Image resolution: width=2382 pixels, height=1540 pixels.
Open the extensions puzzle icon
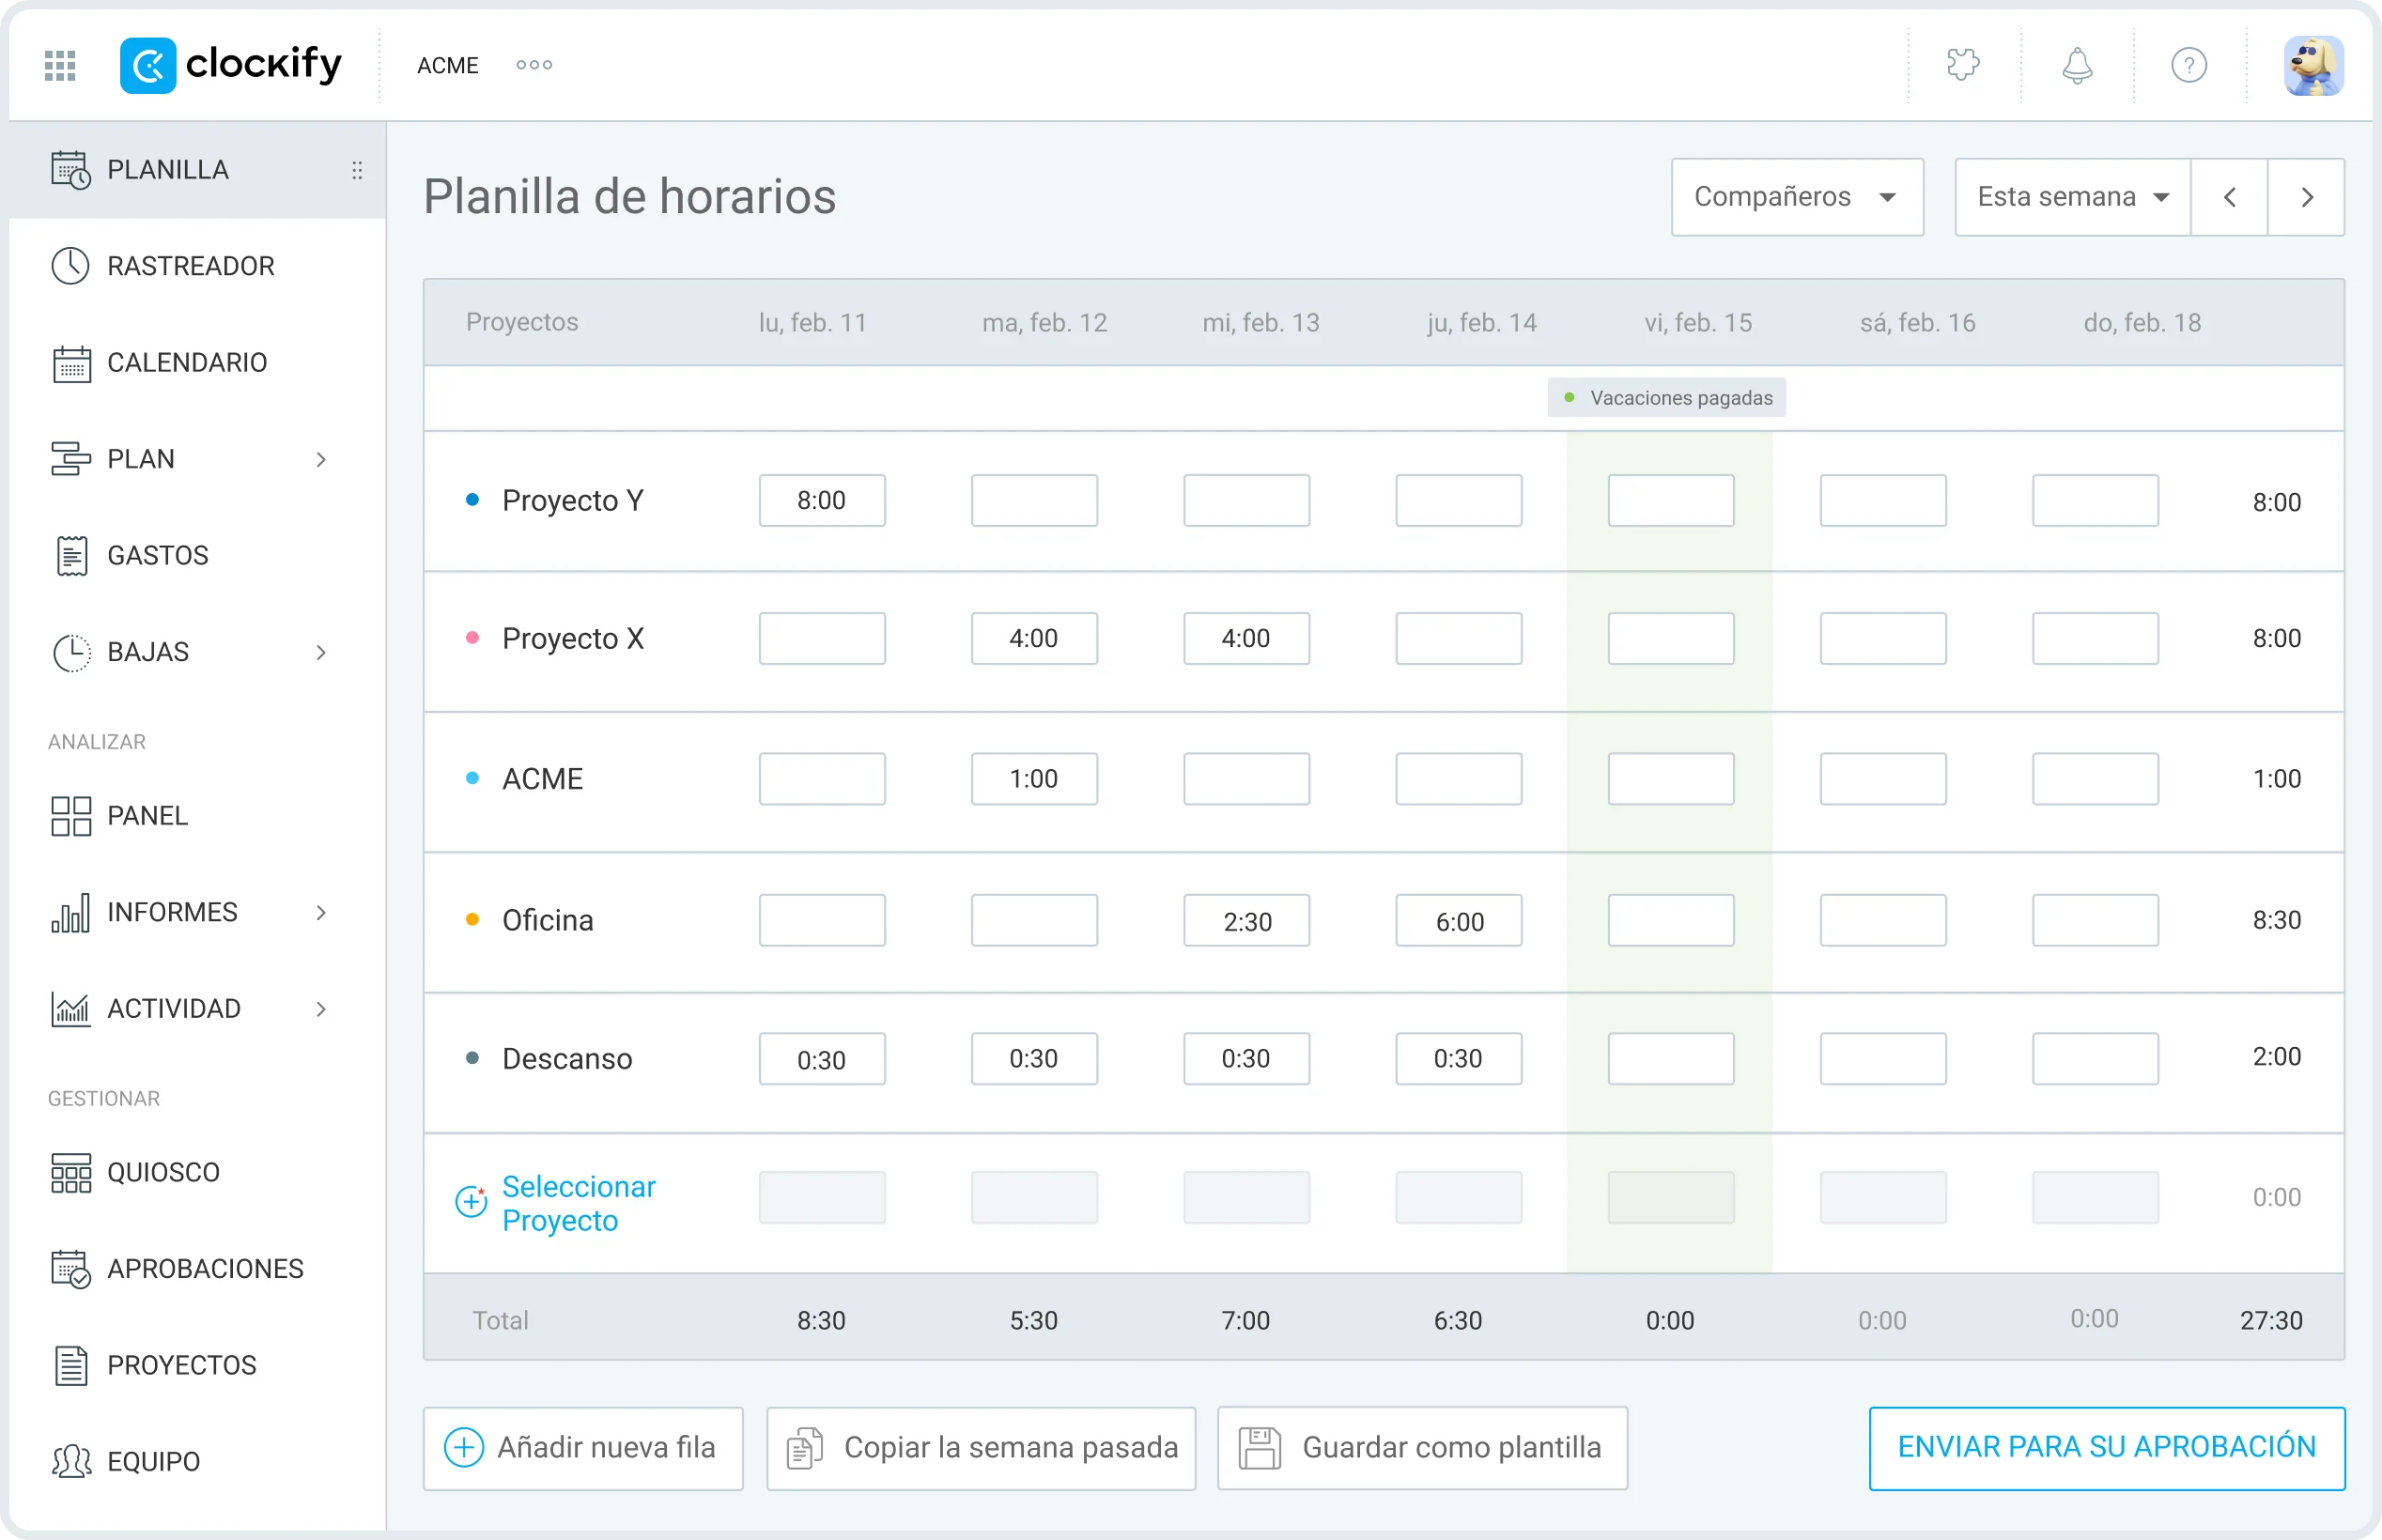(x=1962, y=64)
